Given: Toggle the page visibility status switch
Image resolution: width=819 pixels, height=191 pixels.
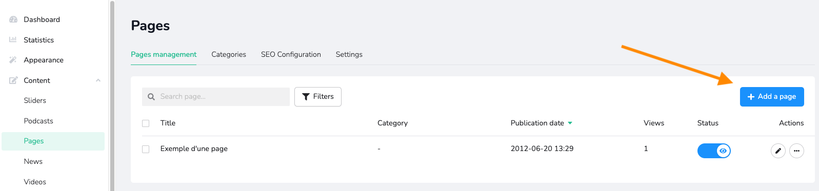Looking at the screenshot, I should pos(714,151).
